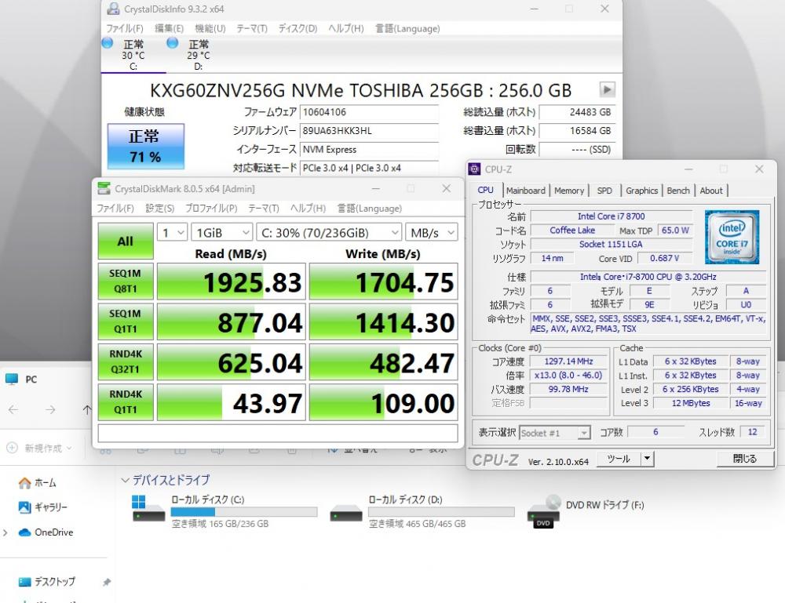
Task: Open Language menu in CrystalDiskInfo
Action: (407, 28)
